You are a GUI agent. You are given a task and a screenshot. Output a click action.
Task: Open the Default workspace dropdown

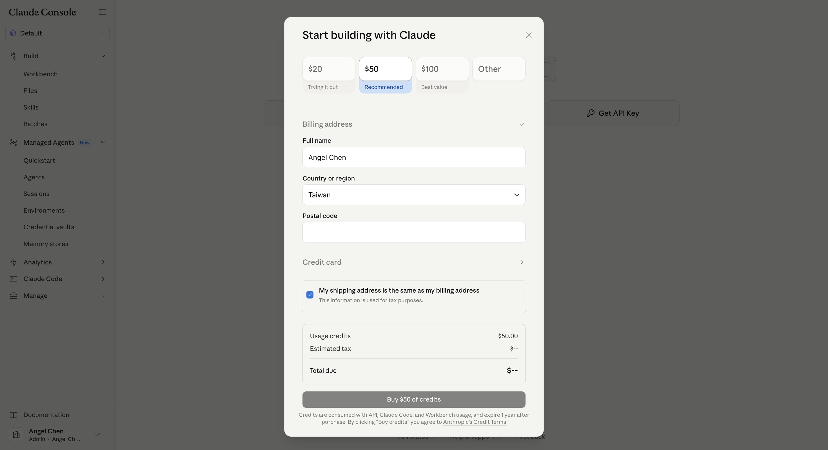[x=57, y=33]
